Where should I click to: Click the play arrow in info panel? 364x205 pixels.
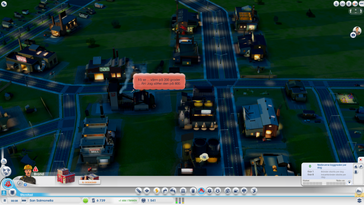(349, 183)
